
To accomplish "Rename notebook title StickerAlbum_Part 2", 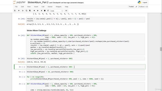I will [38, 3].
